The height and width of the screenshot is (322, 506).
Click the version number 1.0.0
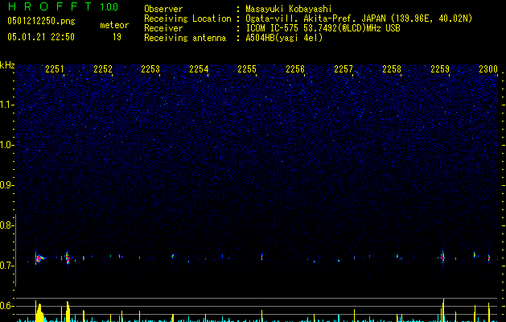click(x=109, y=7)
